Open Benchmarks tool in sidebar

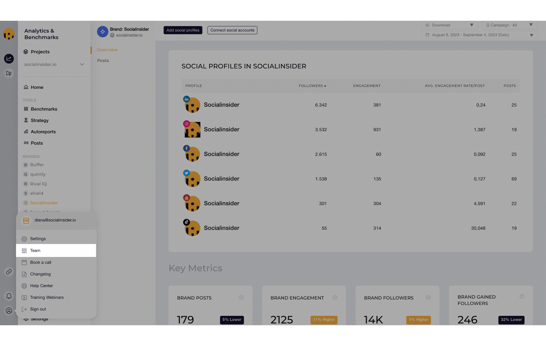(x=44, y=109)
